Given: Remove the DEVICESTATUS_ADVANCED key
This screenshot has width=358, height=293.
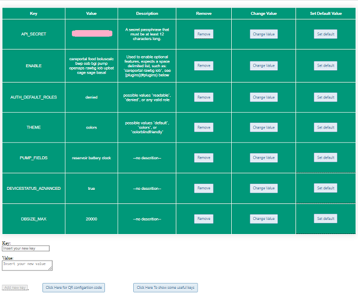Looking at the screenshot, I should pos(203,188).
